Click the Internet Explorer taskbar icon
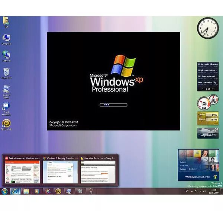The image size is (223, 211). 15,191
